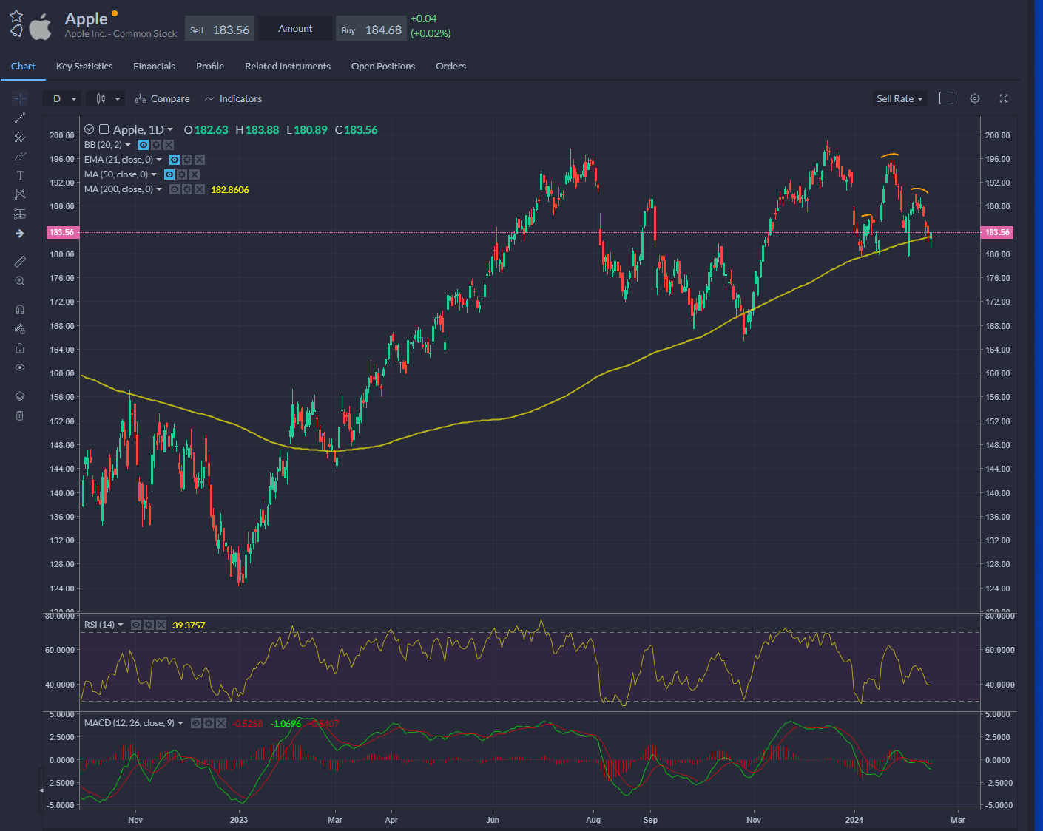This screenshot has width=1043, height=831.
Task: Click the Buy 184.68 button
Action: (x=371, y=28)
